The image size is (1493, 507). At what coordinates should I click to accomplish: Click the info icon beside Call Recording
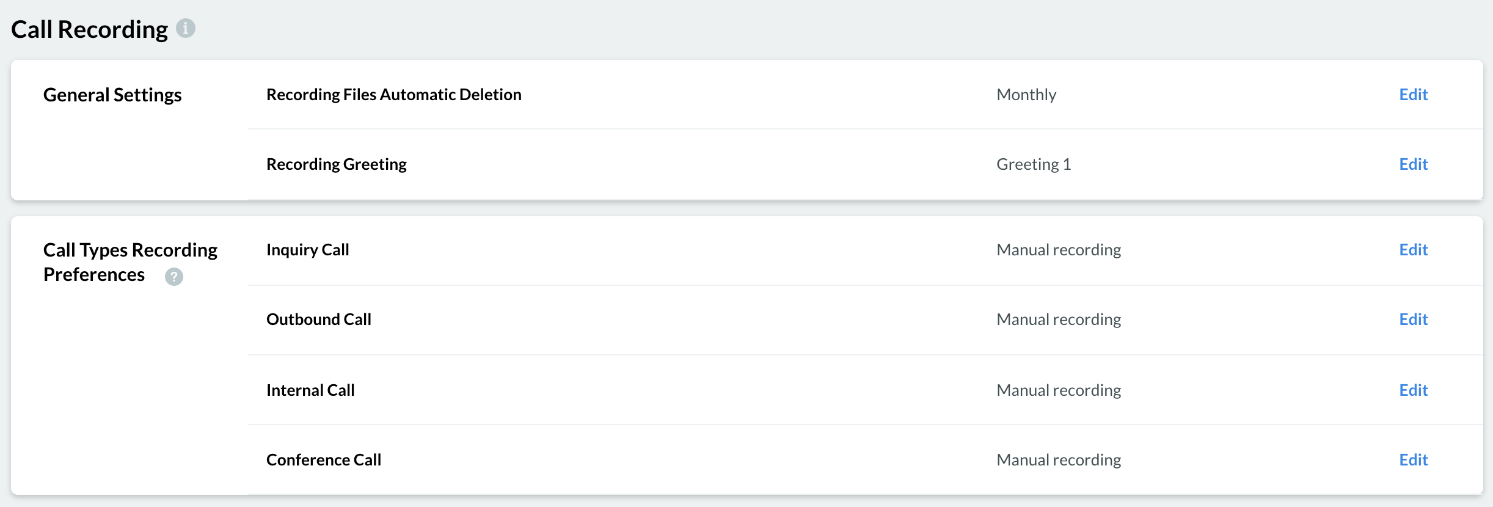pos(186,28)
